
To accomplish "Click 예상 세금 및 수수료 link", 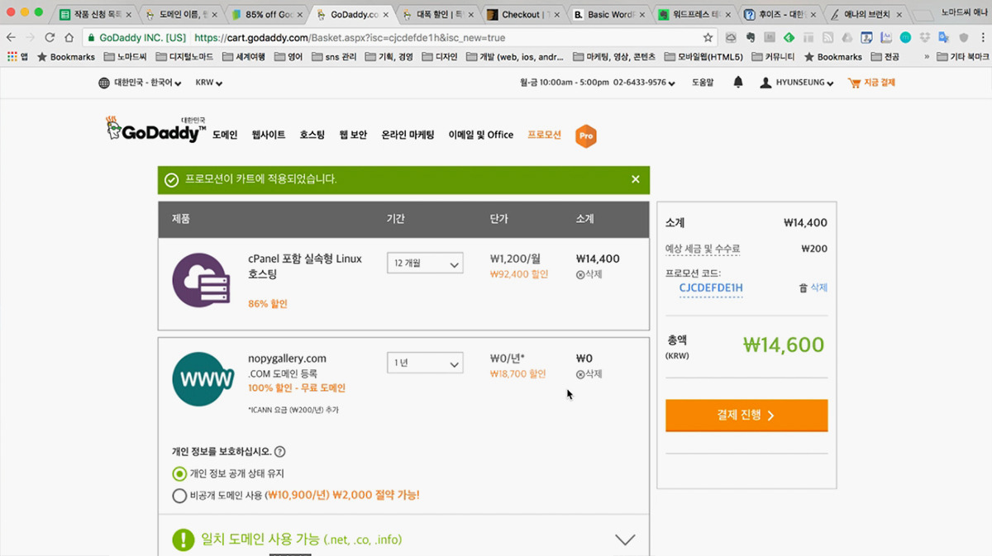I will (x=703, y=249).
